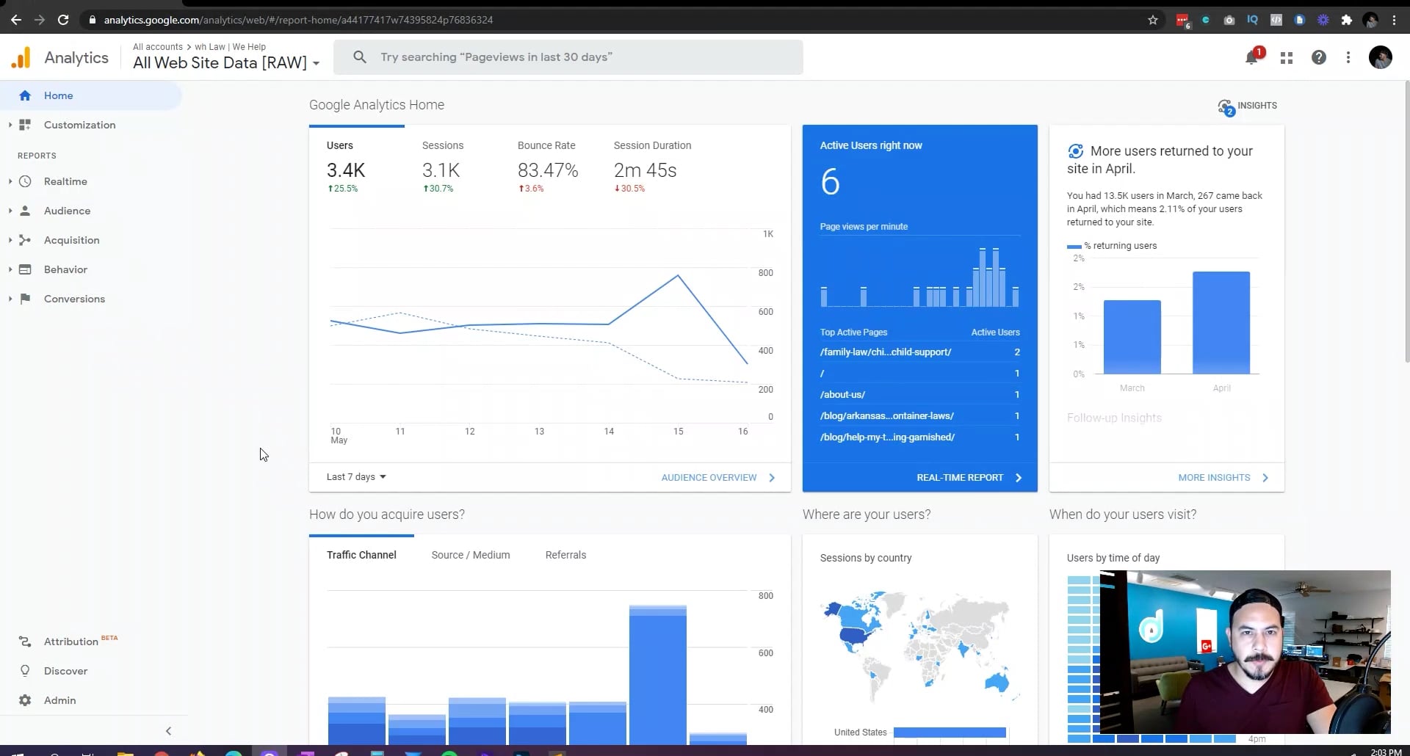Open the vertical dots menu beside Help
1410x756 pixels.
[1348, 57]
